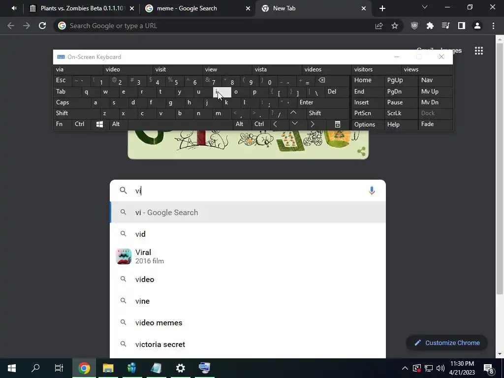Switch to meme - Google Search tab

click(198, 8)
